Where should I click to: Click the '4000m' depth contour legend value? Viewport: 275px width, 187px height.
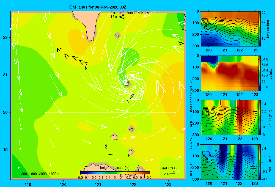pos(54,174)
